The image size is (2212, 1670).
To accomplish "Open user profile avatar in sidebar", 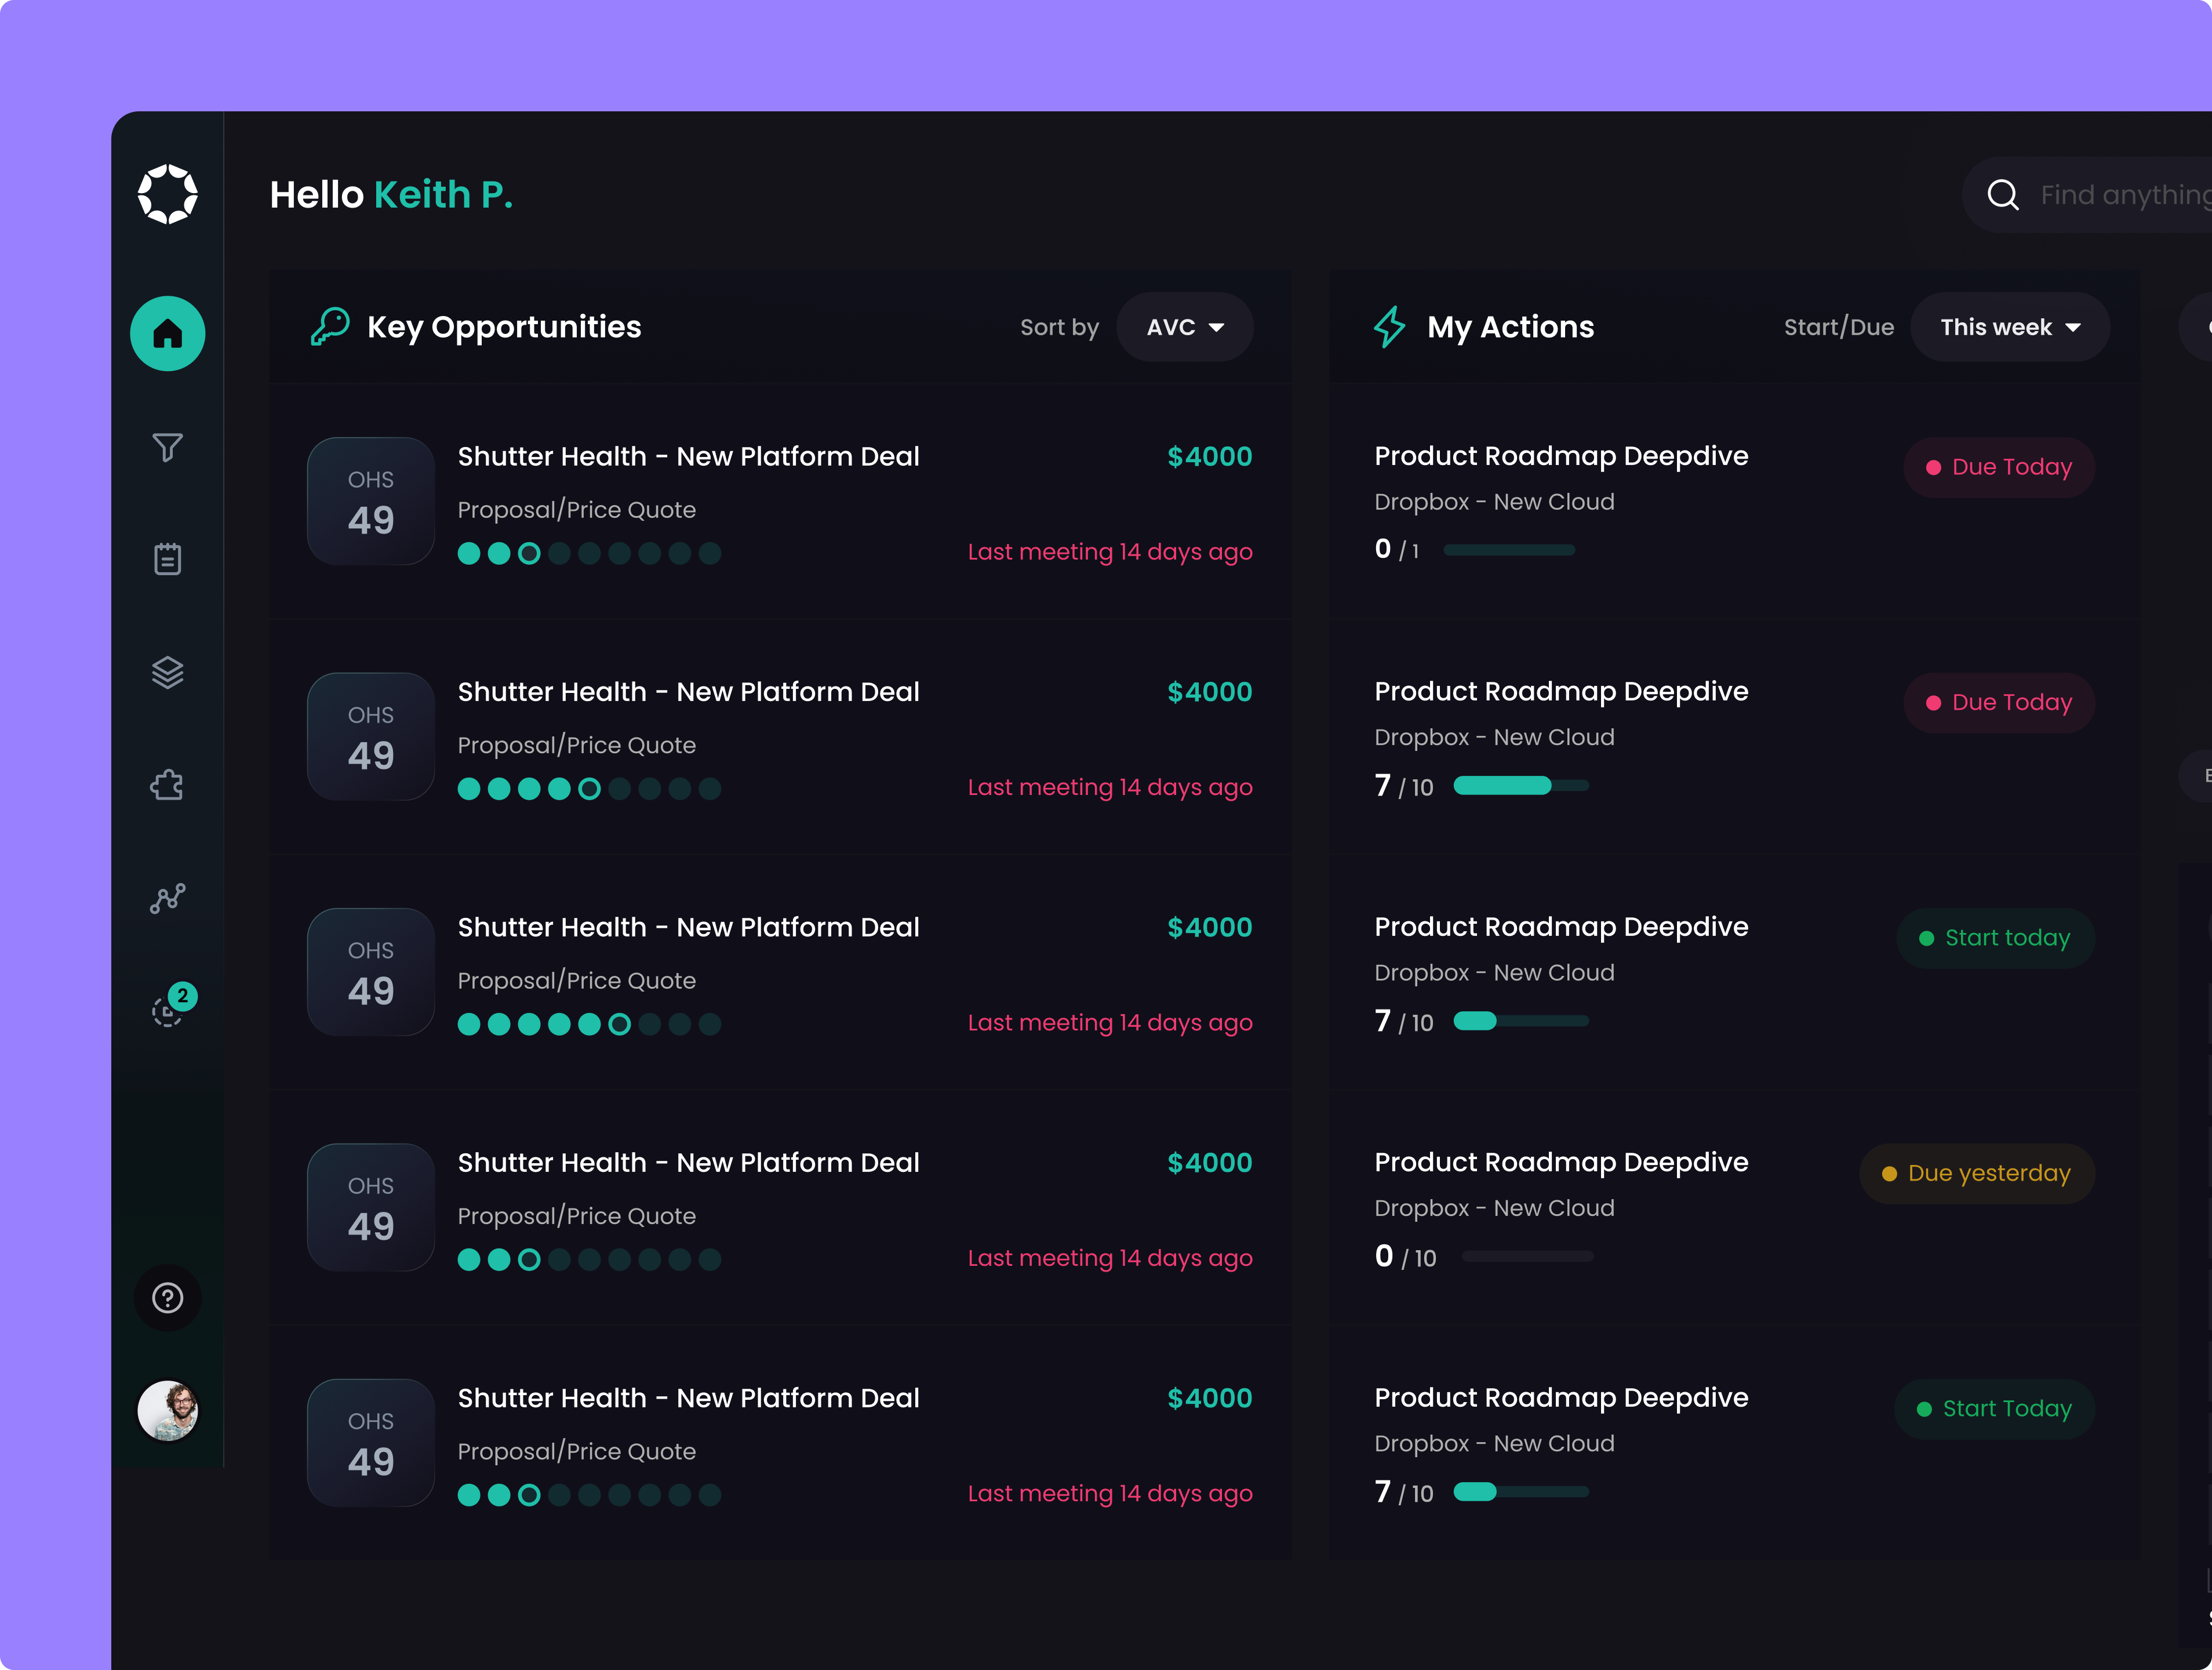I will (x=167, y=1410).
